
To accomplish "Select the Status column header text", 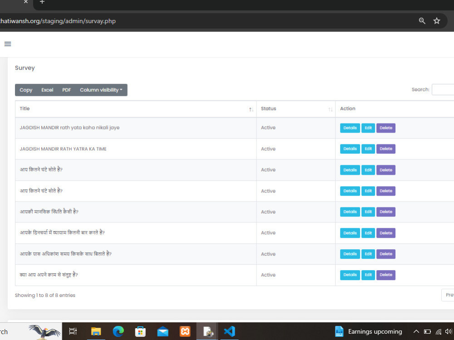I will (268, 108).
